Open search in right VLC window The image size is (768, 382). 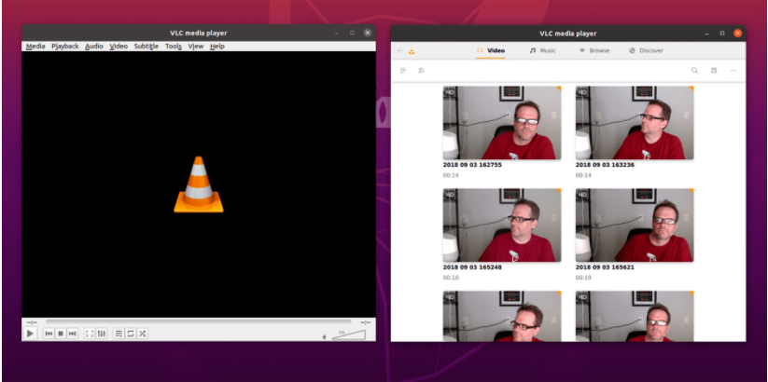click(694, 71)
